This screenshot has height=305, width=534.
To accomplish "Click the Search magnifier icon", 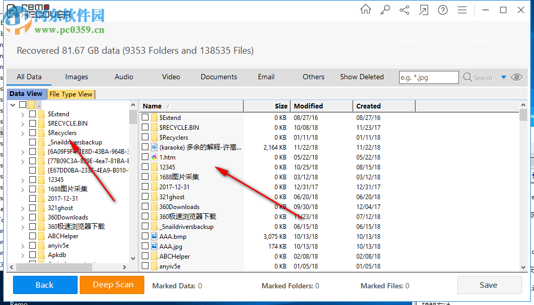I will coord(468,77).
